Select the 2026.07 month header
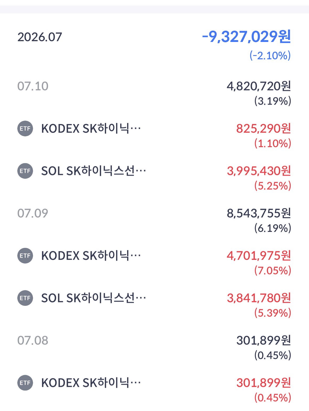This screenshot has height=411, width=309. tap(40, 37)
